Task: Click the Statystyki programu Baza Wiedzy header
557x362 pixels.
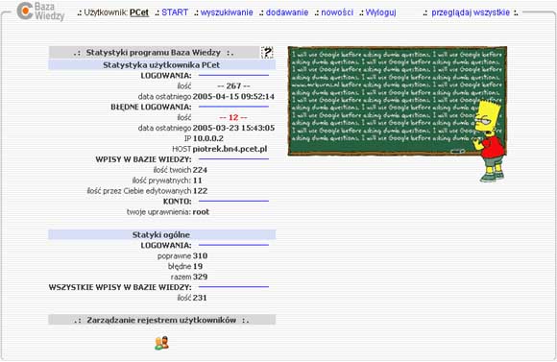Action: pos(154,53)
